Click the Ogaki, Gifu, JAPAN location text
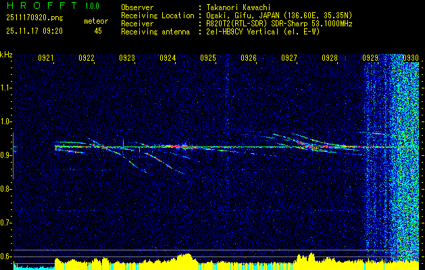This screenshot has height=270, width=425. click(279, 16)
